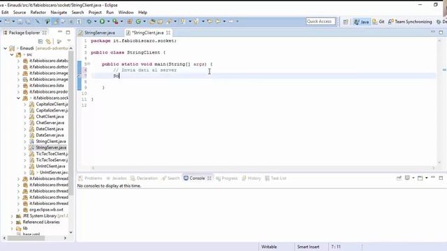Maximize the editor area

coord(441,33)
